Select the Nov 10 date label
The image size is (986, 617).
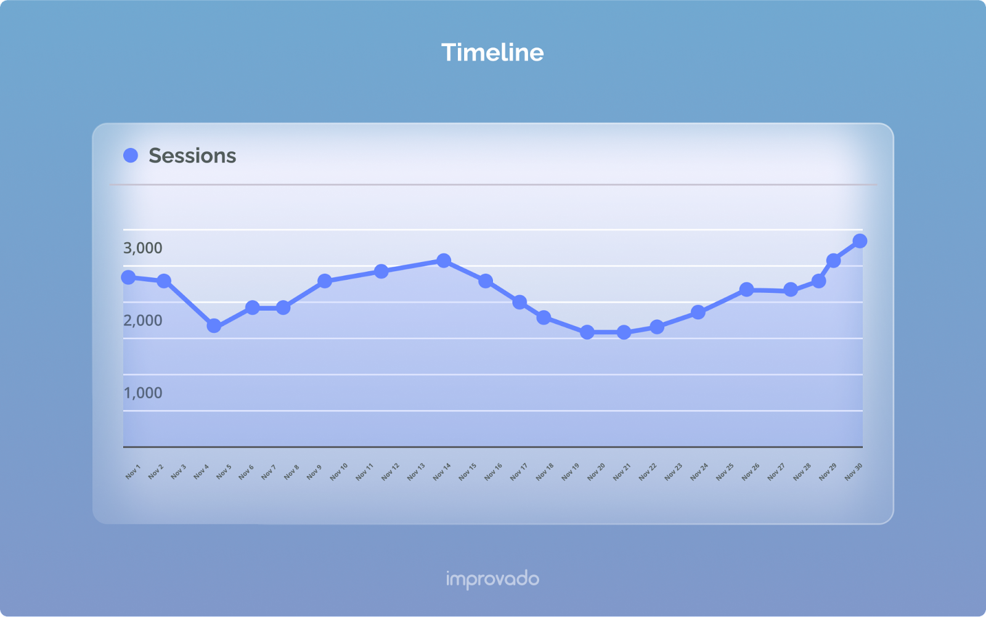[x=339, y=472]
